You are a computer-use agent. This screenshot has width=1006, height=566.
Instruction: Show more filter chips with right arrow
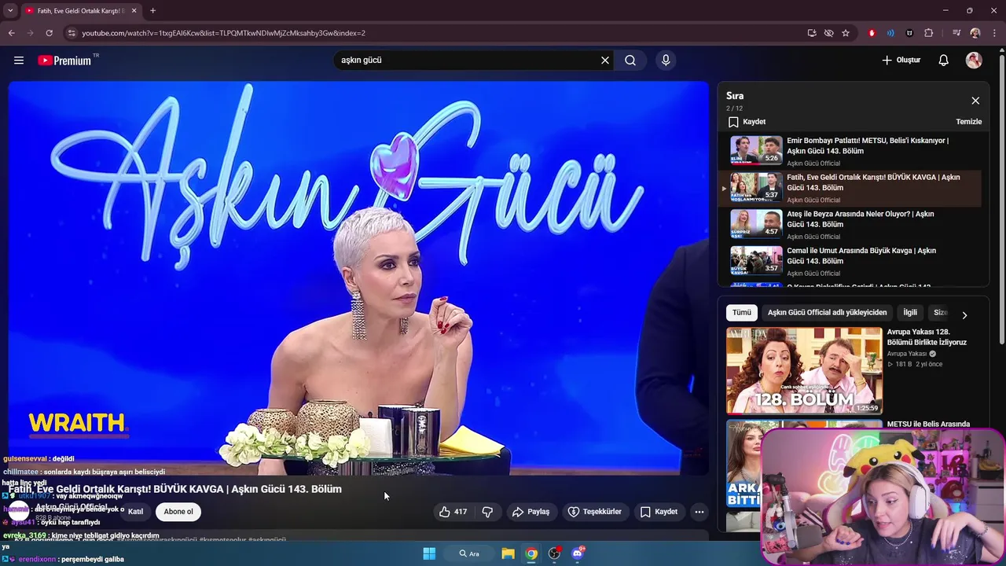click(964, 315)
